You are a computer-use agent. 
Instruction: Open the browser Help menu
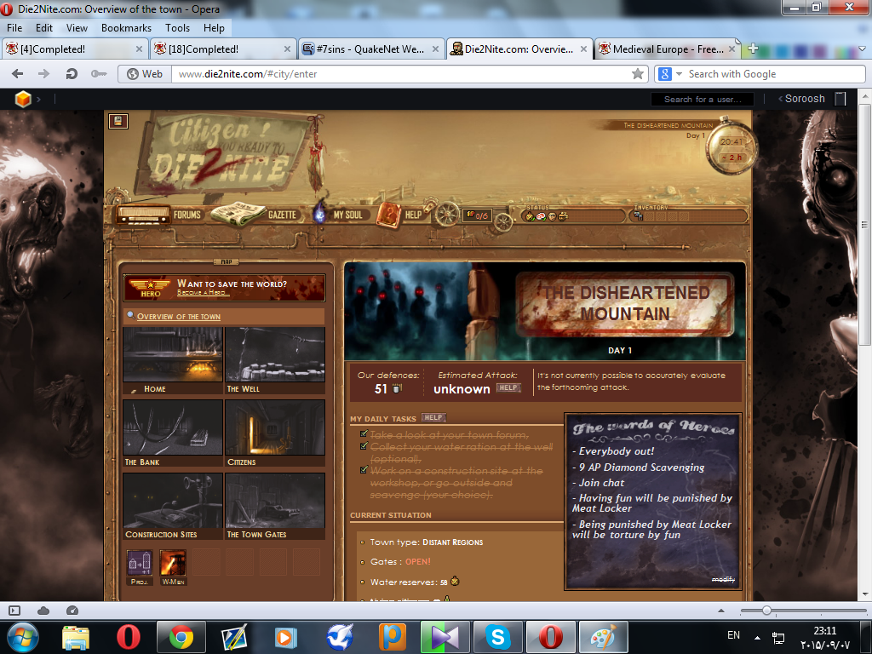[x=214, y=28]
